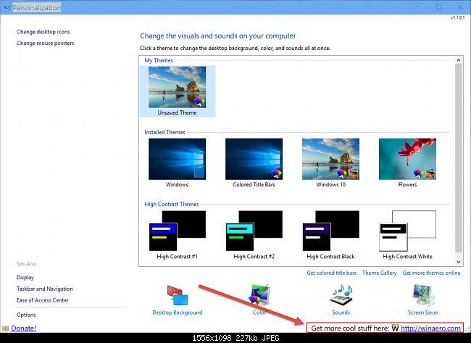Click Get more themes online link

[431, 273]
